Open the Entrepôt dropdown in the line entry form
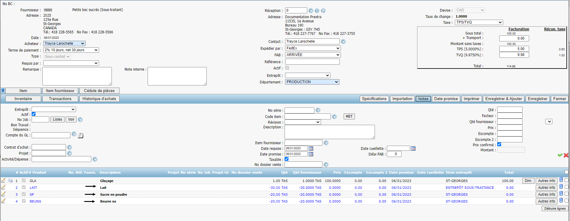570x221 pixels. coord(54,109)
